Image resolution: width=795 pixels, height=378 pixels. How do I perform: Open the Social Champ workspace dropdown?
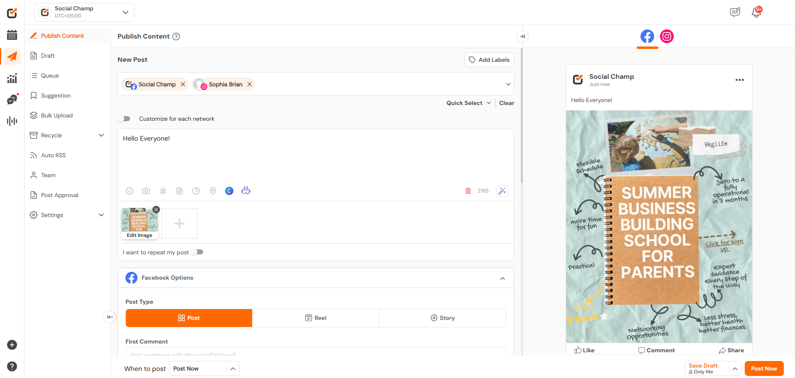click(x=84, y=12)
